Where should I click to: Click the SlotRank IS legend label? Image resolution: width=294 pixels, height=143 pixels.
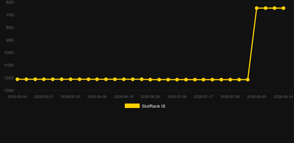tap(154, 106)
